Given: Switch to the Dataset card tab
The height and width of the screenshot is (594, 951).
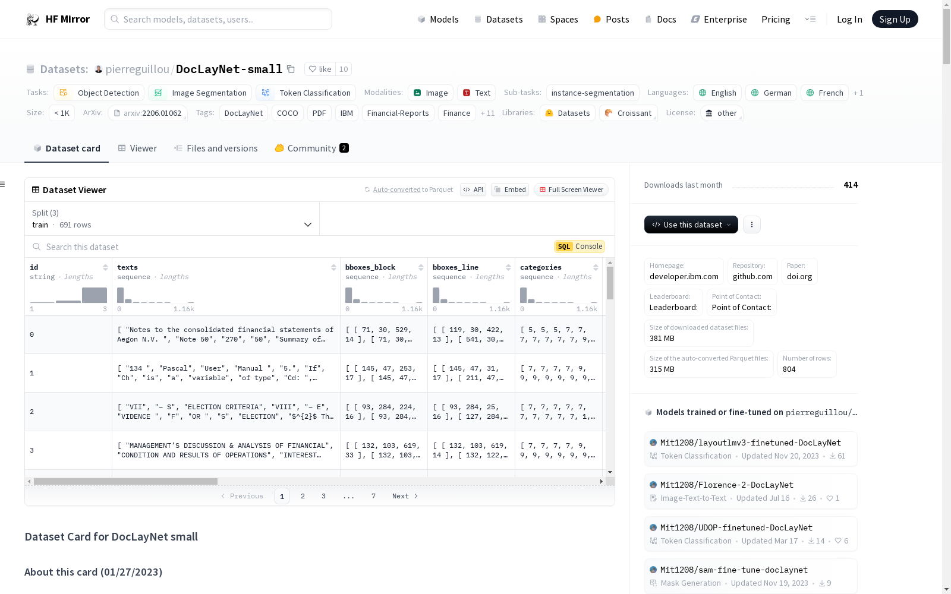Looking at the screenshot, I should pyautogui.click(x=67, y=148).
